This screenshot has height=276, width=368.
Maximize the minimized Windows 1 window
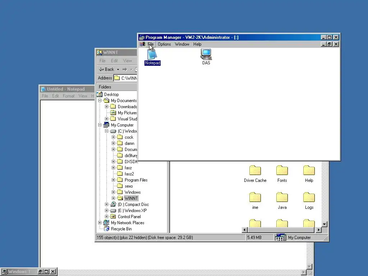[x=46, y=272]
